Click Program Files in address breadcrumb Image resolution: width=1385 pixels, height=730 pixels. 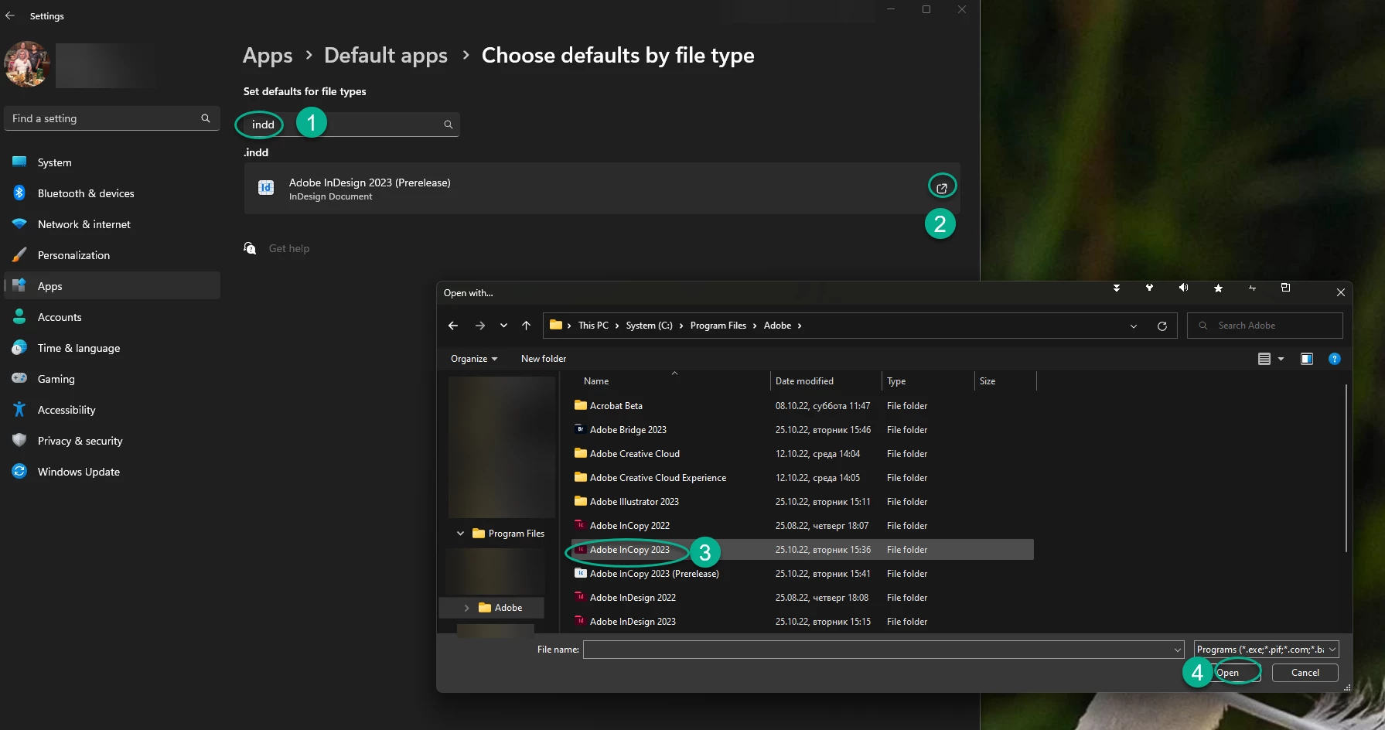point(718,326)
